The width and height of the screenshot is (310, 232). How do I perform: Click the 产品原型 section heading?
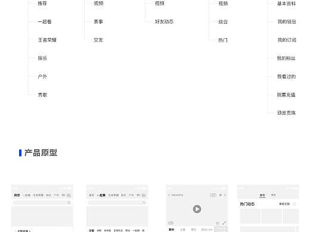tap(41, 153)
